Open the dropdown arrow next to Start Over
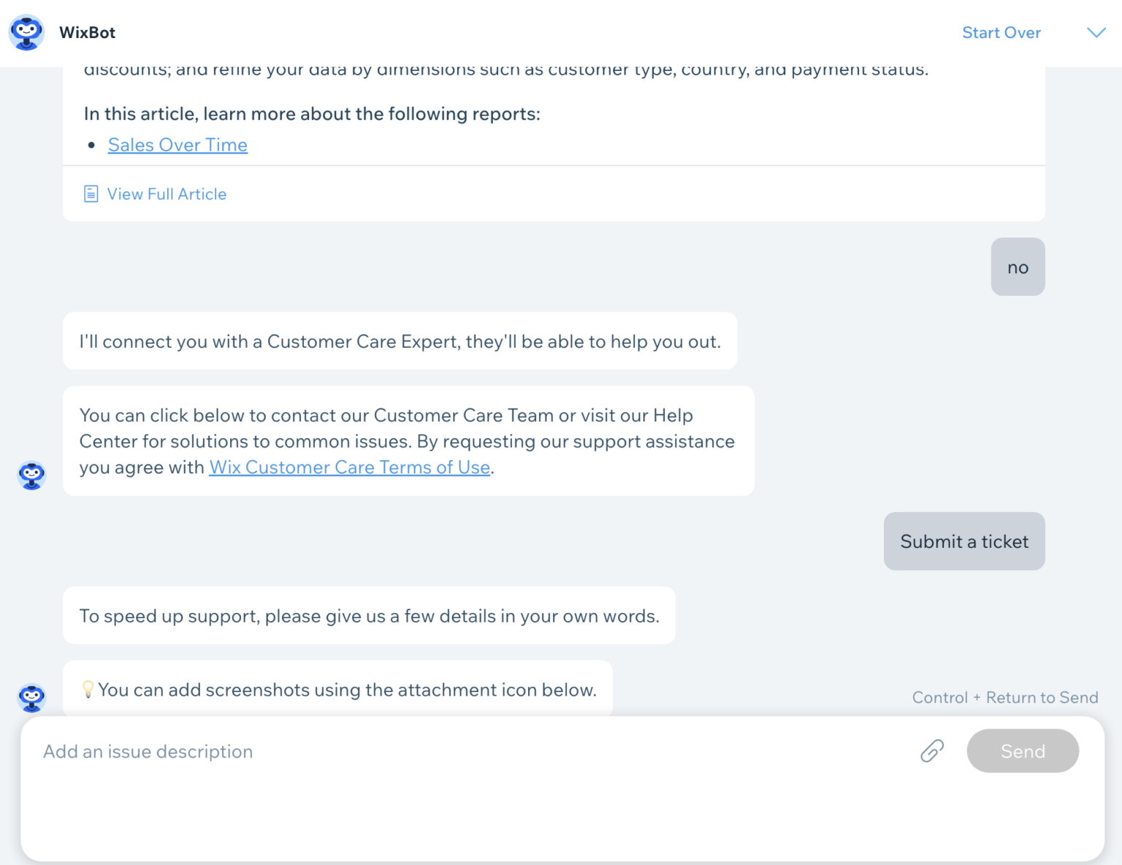Image resolution: width=1122 pixels, height=865 pixels. click(1096, 33)
